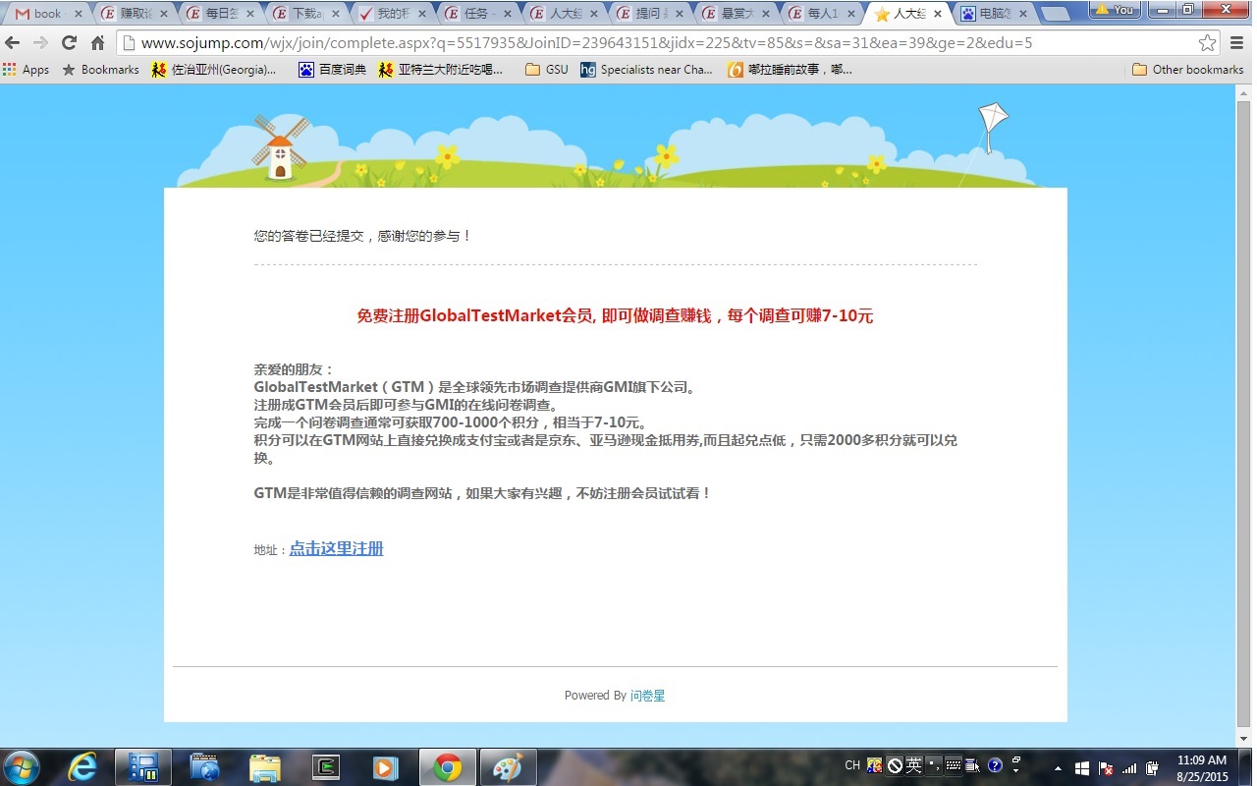Open the 佐治亚州(Georgia) bookmark
The image size is (1257, 786).
[x=214, y=70]
